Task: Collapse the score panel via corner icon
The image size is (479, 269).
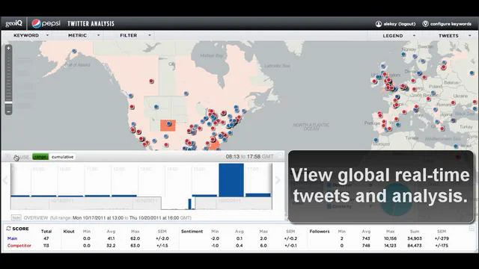Action: [x=472, y=228]
